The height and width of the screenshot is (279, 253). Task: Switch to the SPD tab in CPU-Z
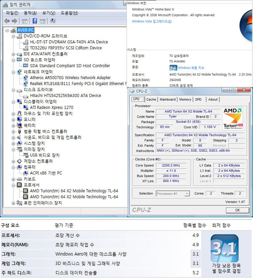click(x=198, y=99)
